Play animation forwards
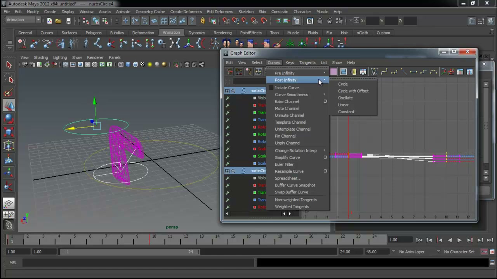 tap(459, 241)
